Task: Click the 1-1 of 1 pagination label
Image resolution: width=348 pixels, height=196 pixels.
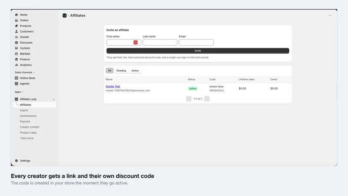Action: (198, 99)
